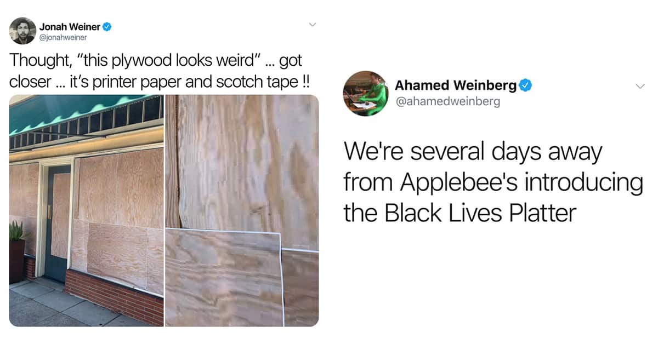The height and width of the screenshot is (344, 658).
Task: View the boarded-up storefront photo
Action: (87, 210)
